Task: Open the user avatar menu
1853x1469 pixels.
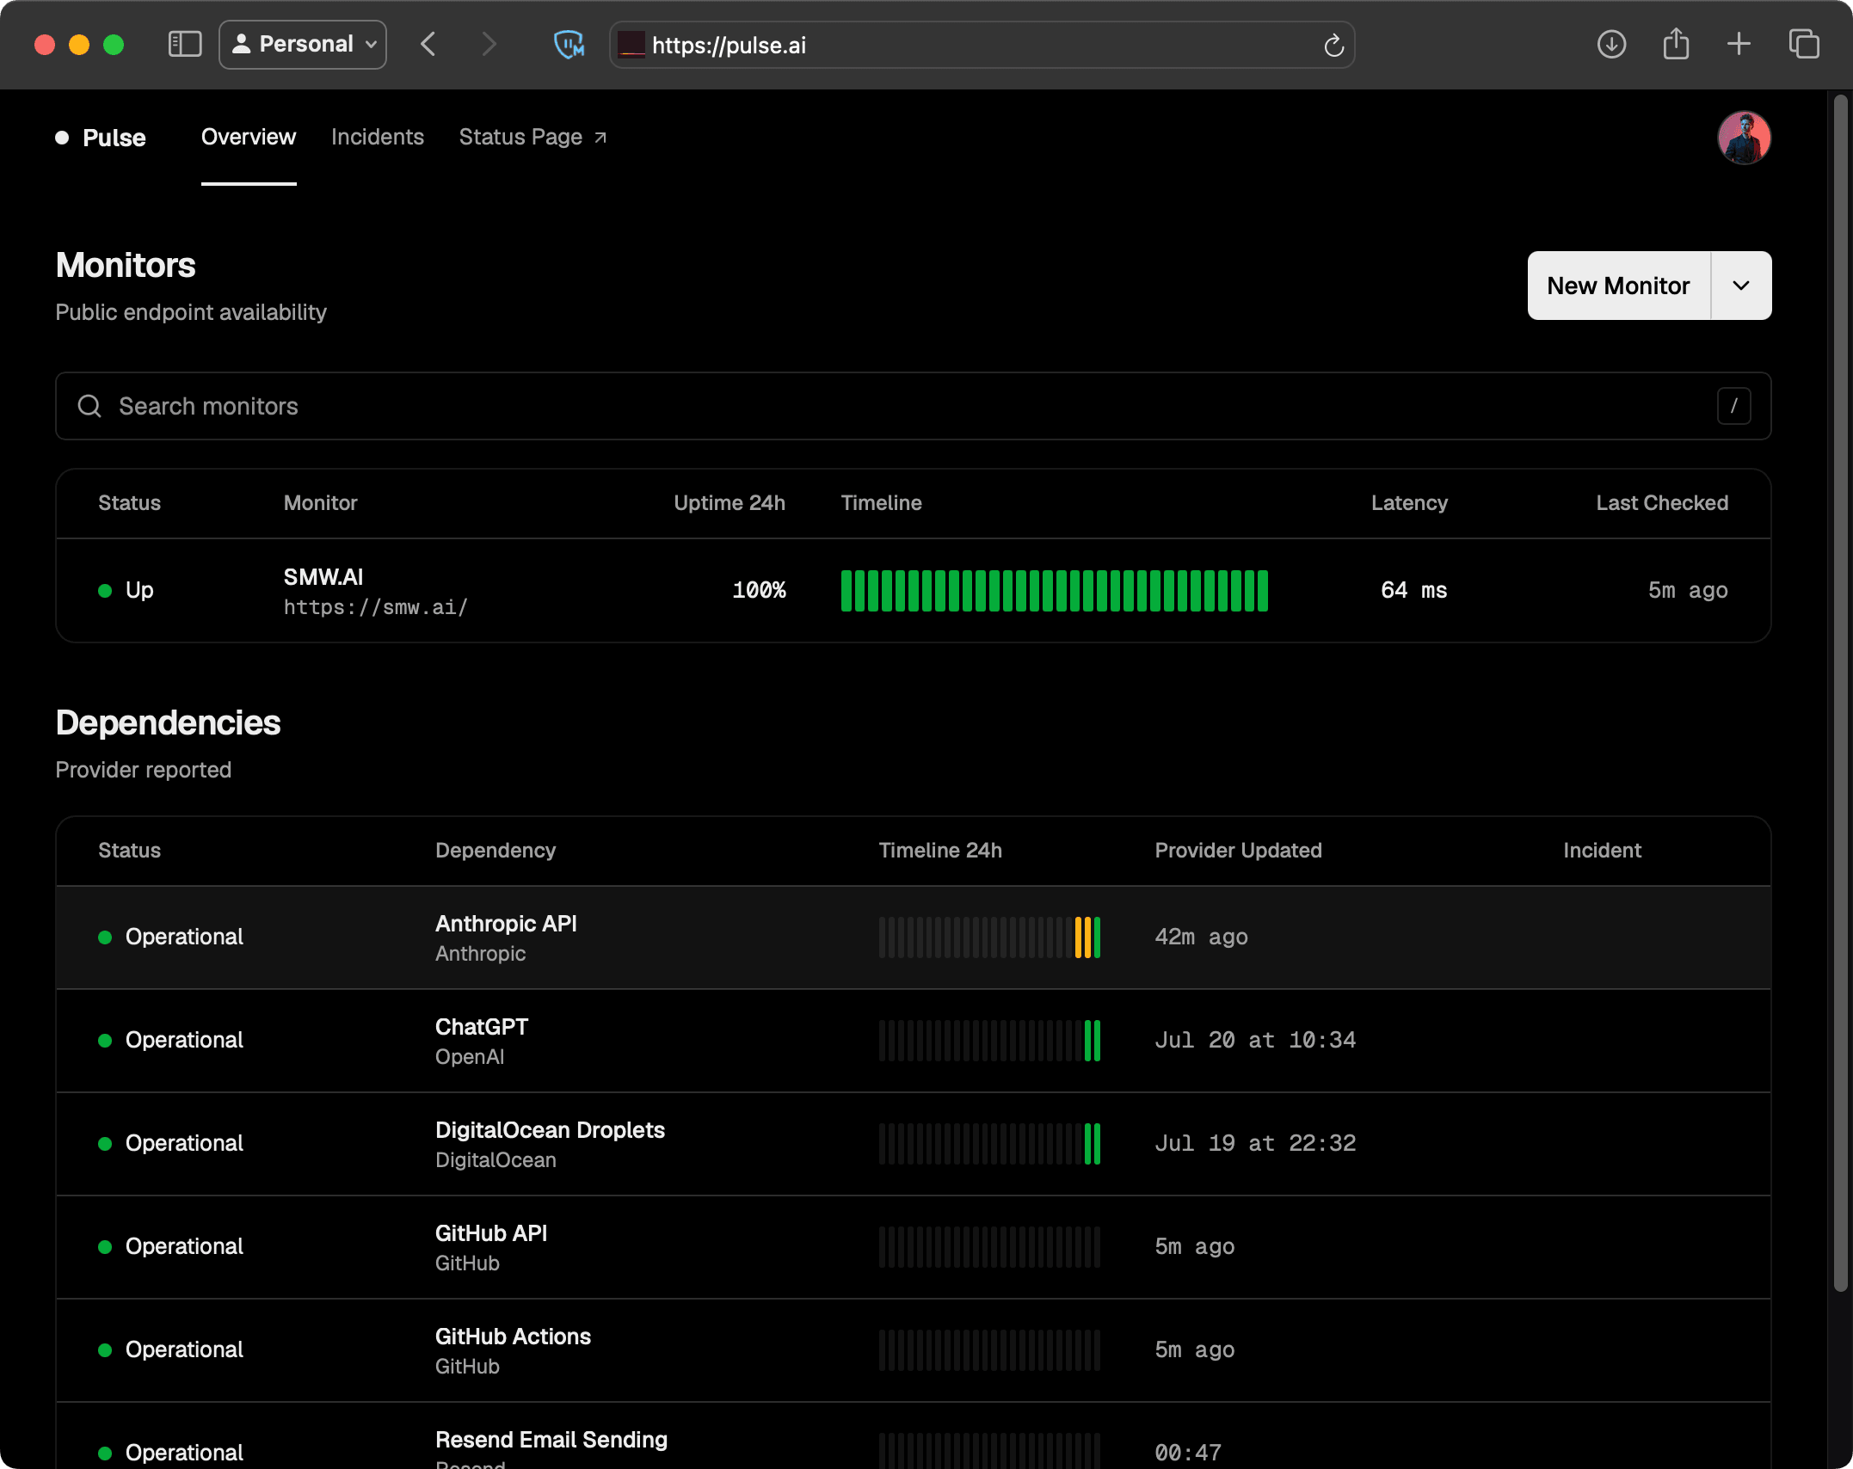Action: click(x=1744, y=138)
